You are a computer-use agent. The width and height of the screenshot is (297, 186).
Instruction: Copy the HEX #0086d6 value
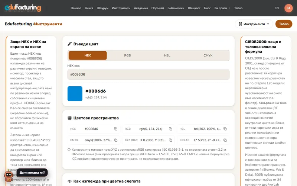116,129
